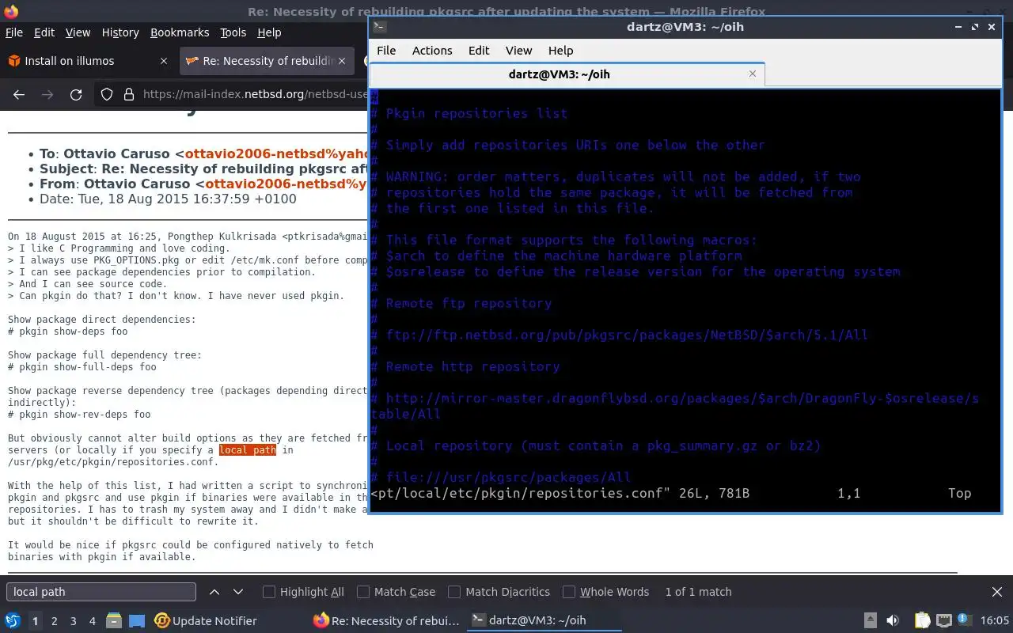Switch to workspace 1

(35, 621)
